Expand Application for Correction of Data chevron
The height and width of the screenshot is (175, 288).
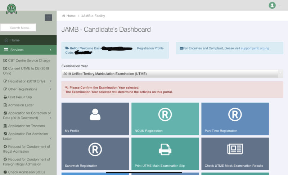click(x=51, y=118)
